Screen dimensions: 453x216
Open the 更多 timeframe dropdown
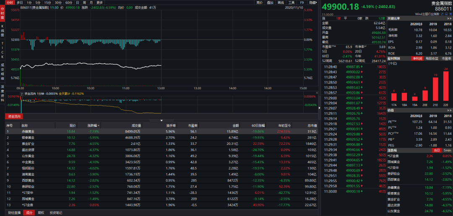tap(99, 3)
